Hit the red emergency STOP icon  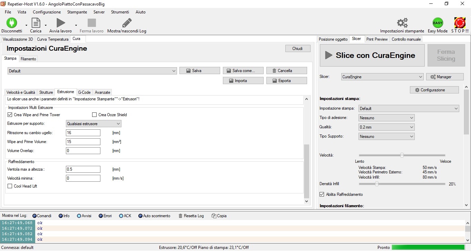pos(460,23)
